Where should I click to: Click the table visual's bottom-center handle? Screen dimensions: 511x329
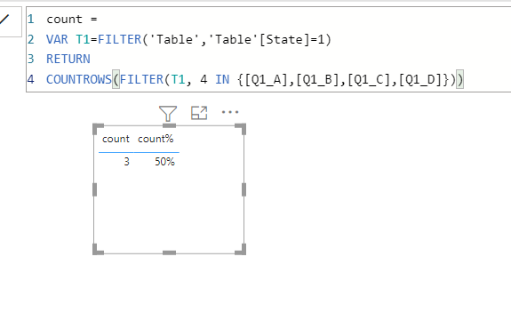169,253
